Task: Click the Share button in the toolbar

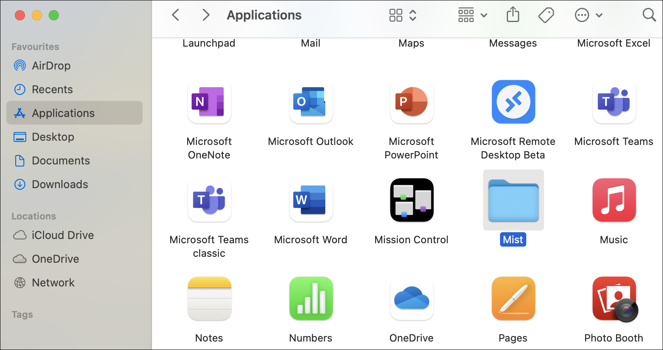Action: (x=513, y=15)
